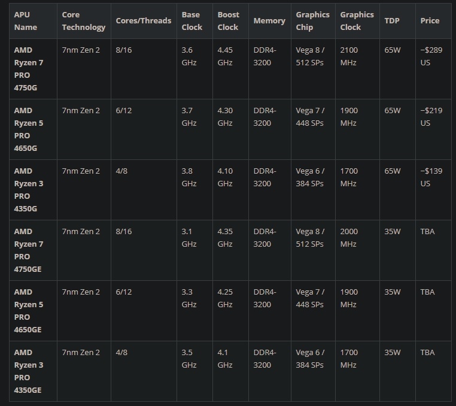The image size is (456, 406).
Task: Click the AMD Ryzen 7 PRO 4750G cell
Action: coord(29,69)
